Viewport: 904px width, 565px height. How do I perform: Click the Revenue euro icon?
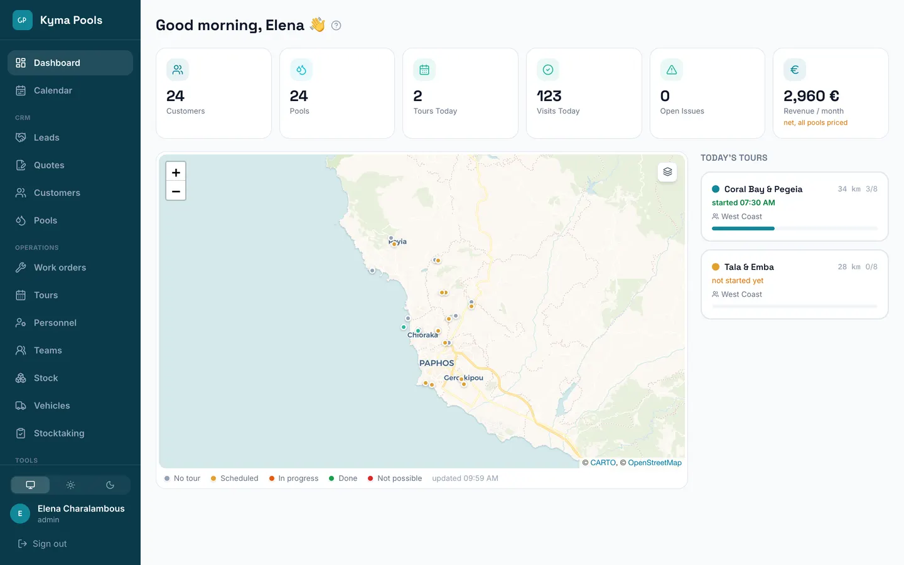795,70
